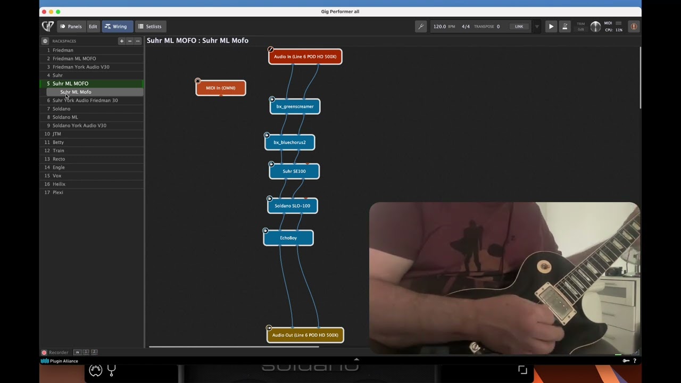Image resolution: width=681 pixels, height=383 pixels.
Task: Click the Gig Performer logo icon
Action: (x=47, y=26)
